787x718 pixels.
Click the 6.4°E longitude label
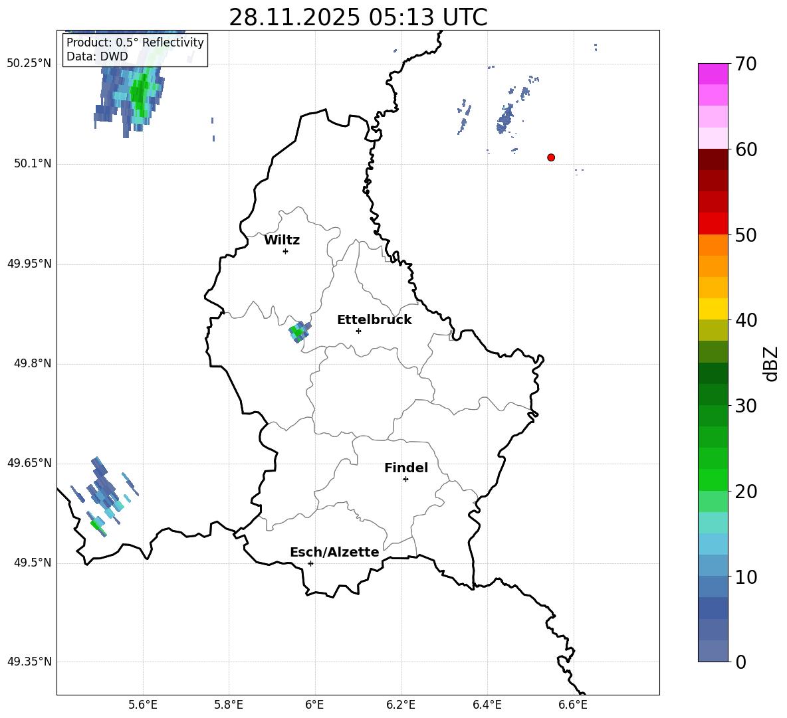[x=487, y=705]
